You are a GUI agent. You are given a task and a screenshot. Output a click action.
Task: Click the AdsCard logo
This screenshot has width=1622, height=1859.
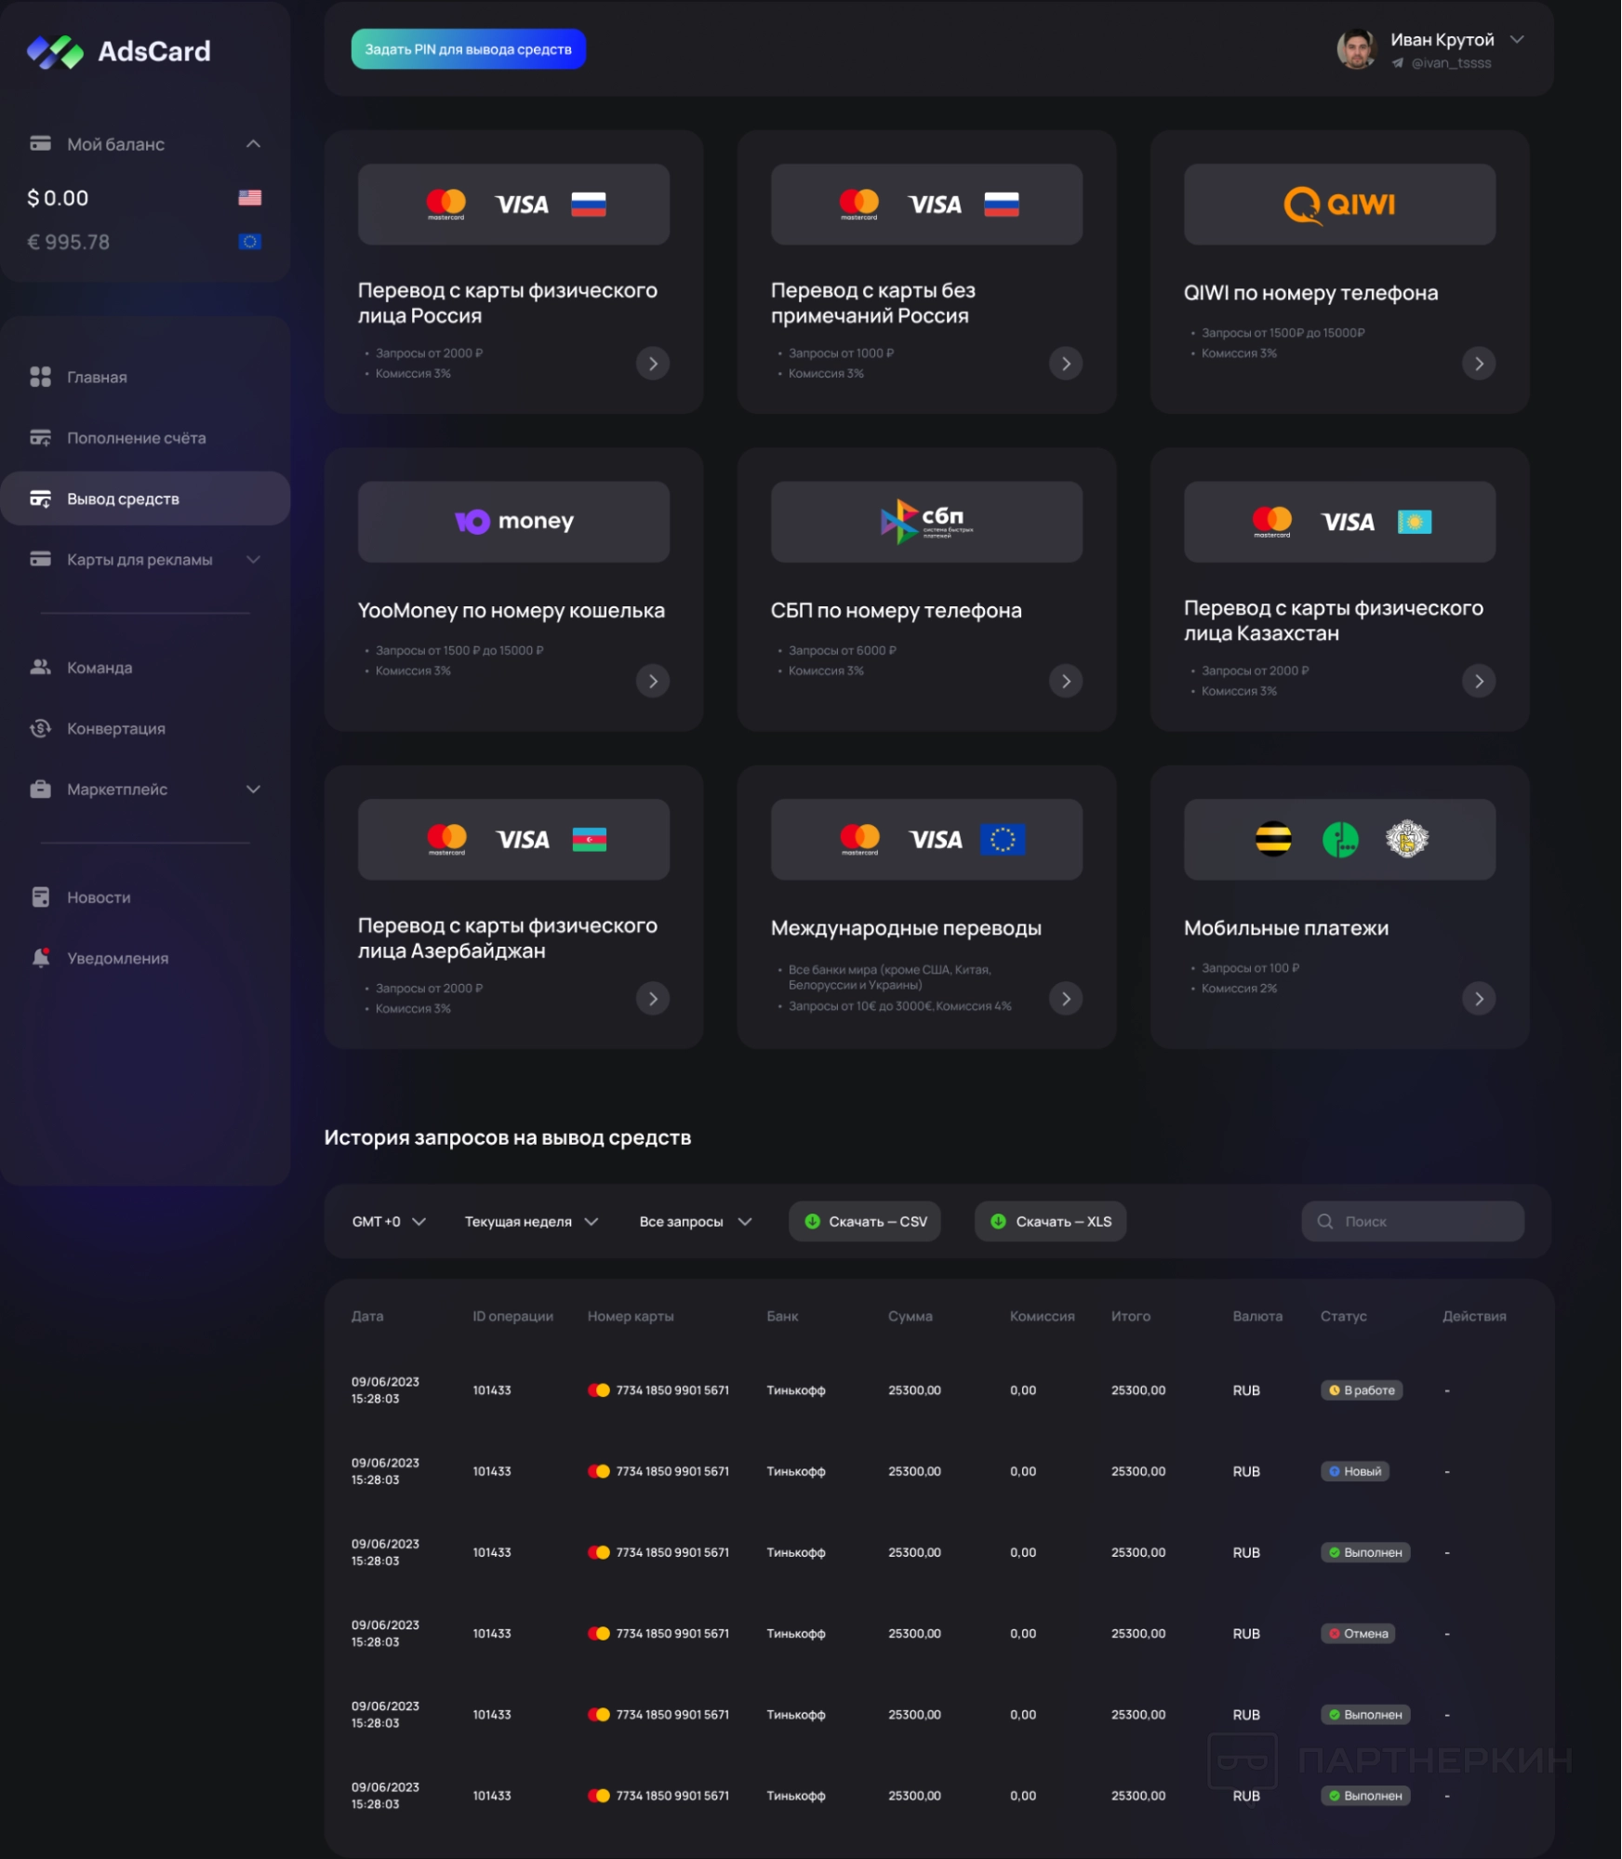(x=118, y=51)
